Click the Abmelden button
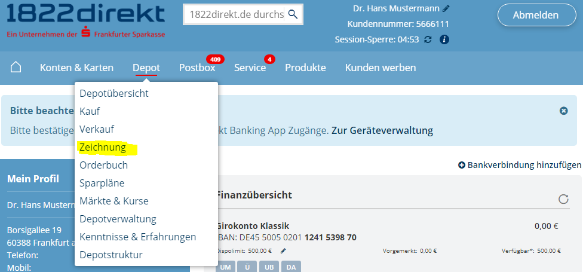 [x=535, y=15]
